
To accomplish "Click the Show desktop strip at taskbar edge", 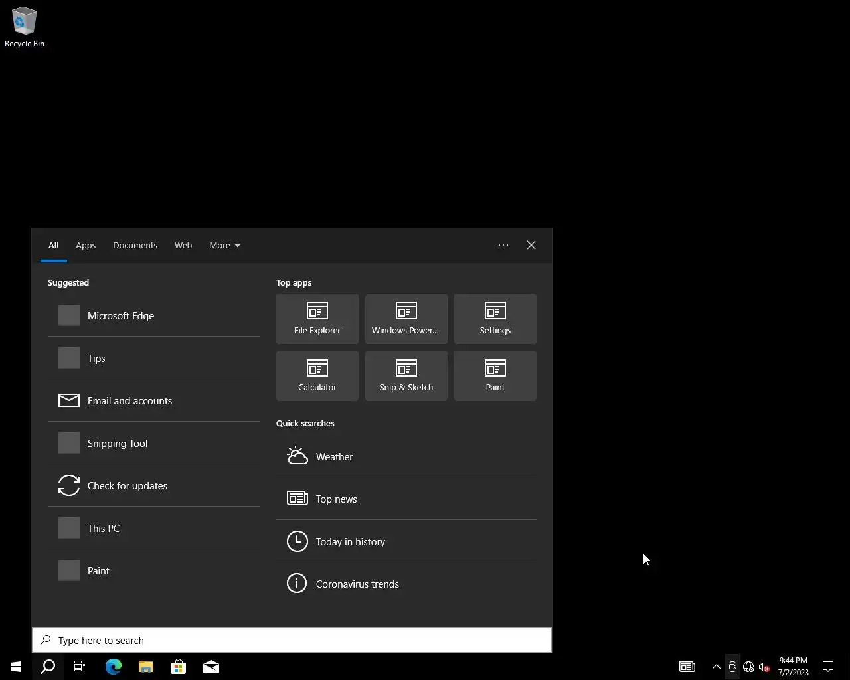I will click(x=848, y=667).
